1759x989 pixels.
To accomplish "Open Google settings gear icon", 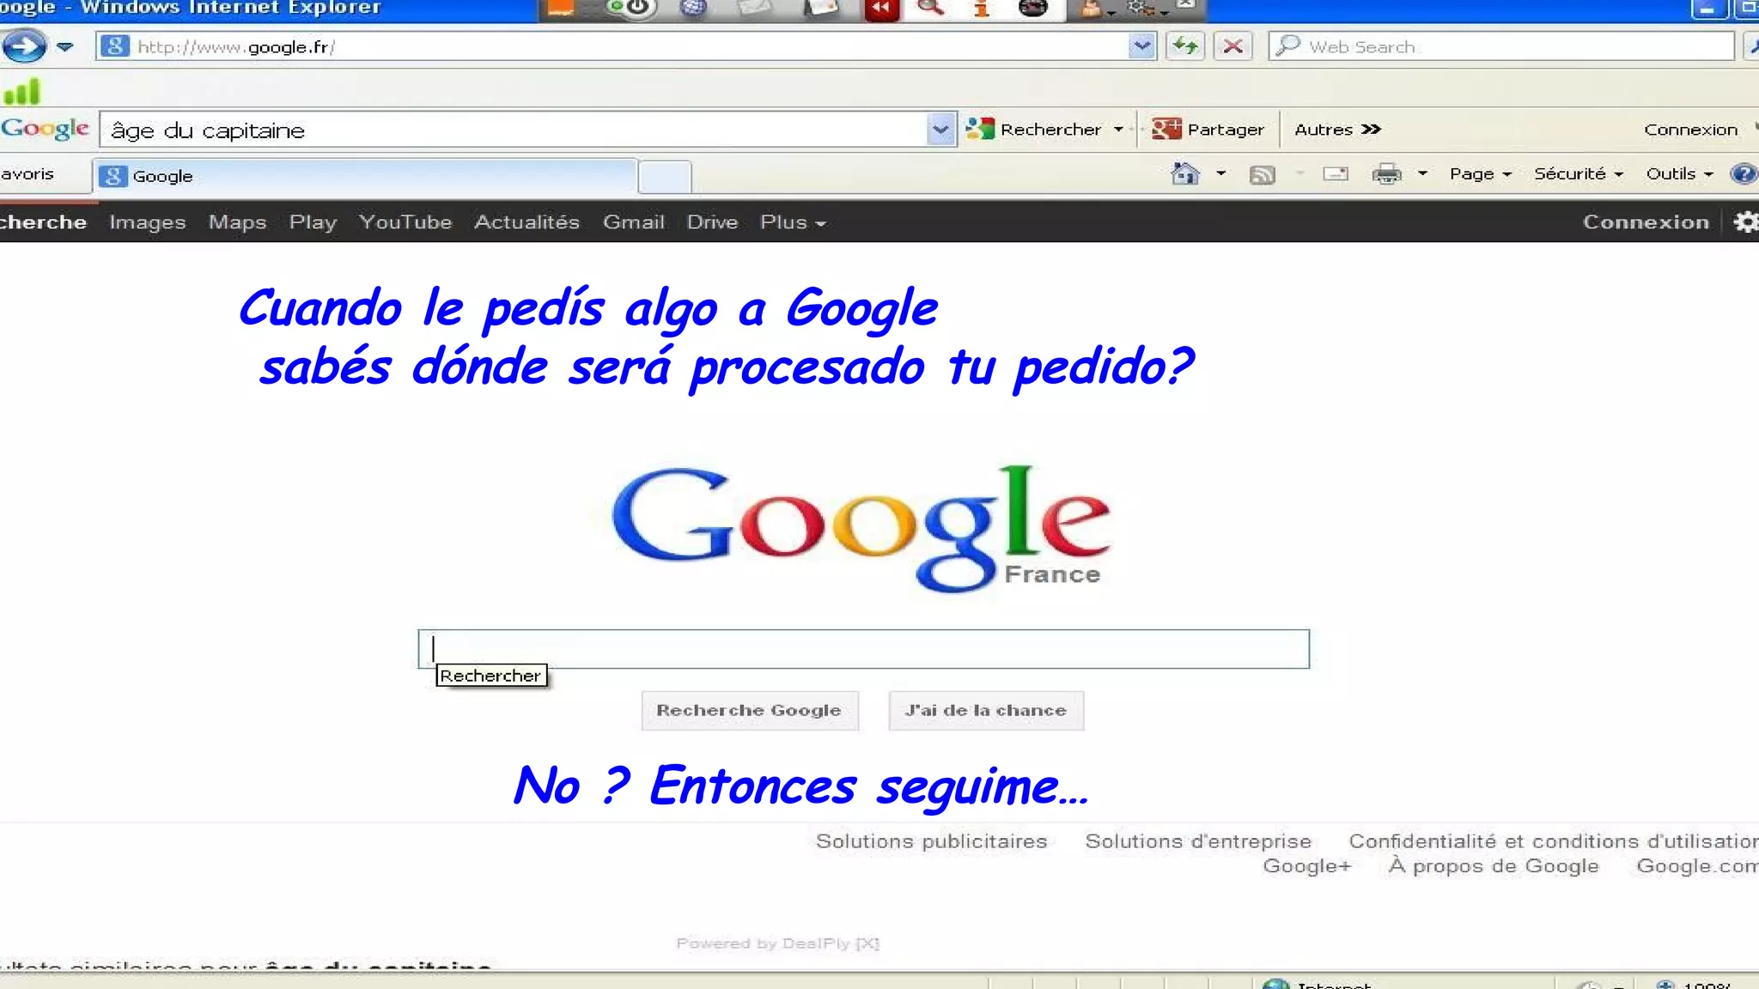I will [1744, 222].
